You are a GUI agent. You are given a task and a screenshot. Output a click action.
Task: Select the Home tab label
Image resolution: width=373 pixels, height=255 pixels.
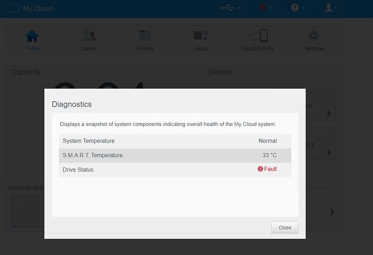32,49
